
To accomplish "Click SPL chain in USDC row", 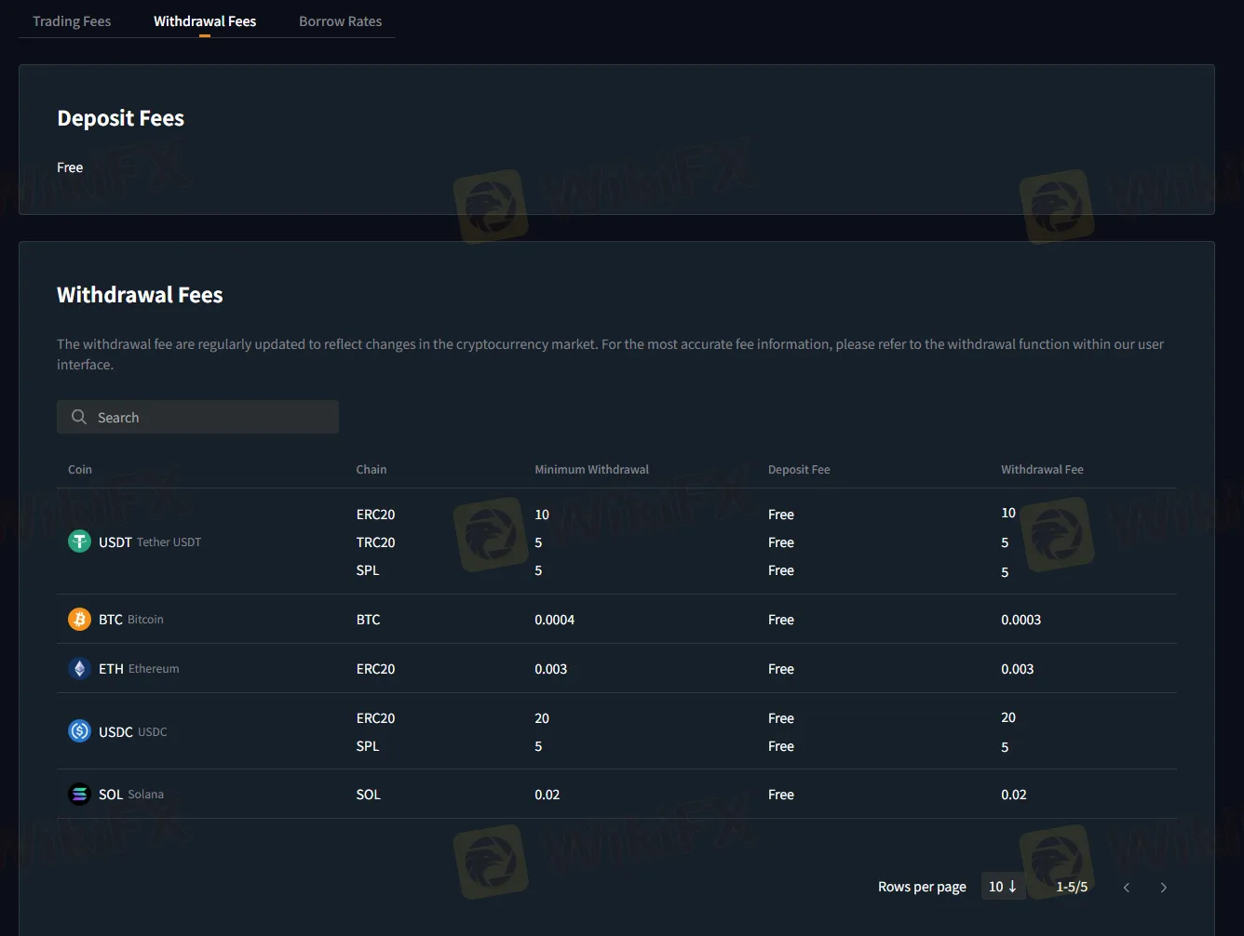I will (367, 745).
